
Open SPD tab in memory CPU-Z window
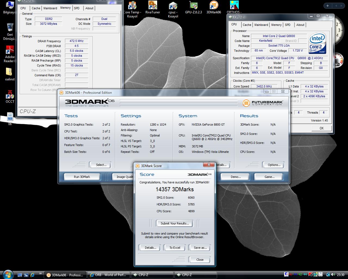(77, 8)
